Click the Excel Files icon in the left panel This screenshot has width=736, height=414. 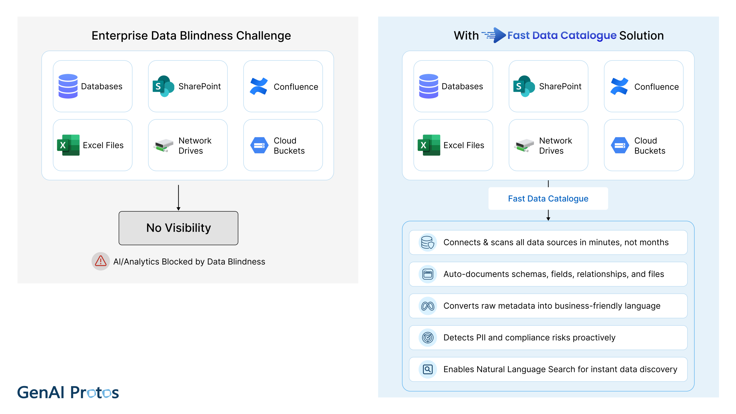pyautogui.click(x=68, y=145)
